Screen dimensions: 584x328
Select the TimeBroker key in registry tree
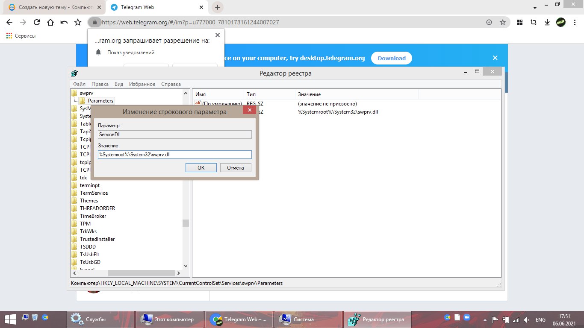93,216
